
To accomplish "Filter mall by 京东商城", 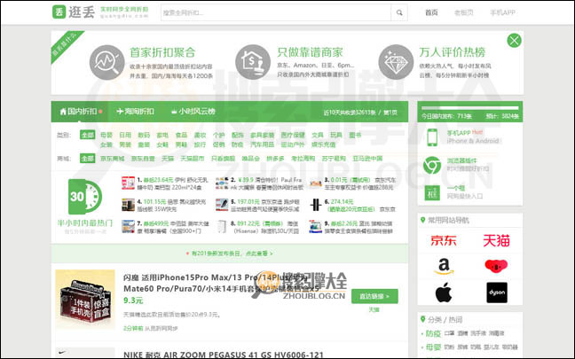I will (x=112, y=159).
